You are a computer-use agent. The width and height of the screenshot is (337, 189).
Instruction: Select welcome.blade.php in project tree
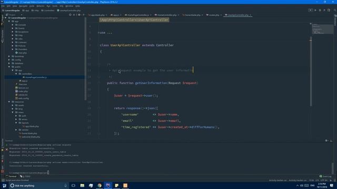29,137
